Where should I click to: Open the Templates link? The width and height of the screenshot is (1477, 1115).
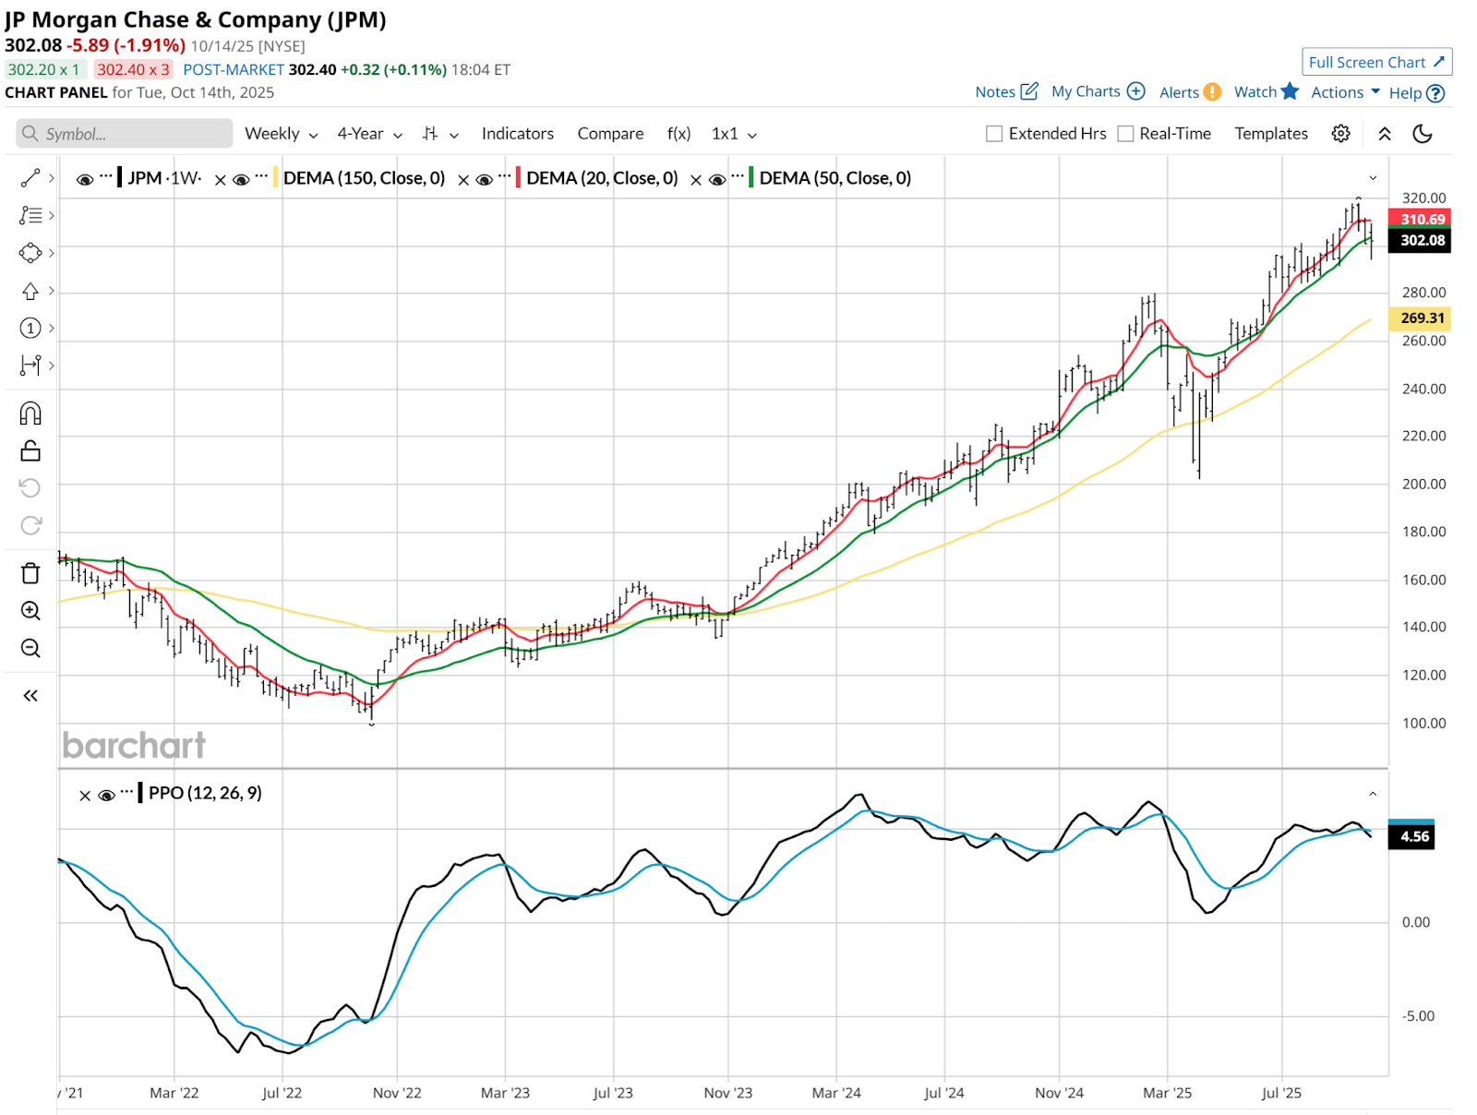[1270, 134]
